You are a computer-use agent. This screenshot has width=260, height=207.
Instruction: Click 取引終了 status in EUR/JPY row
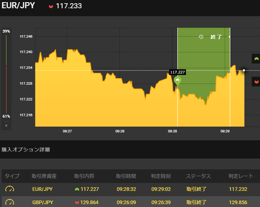[197, 189]
